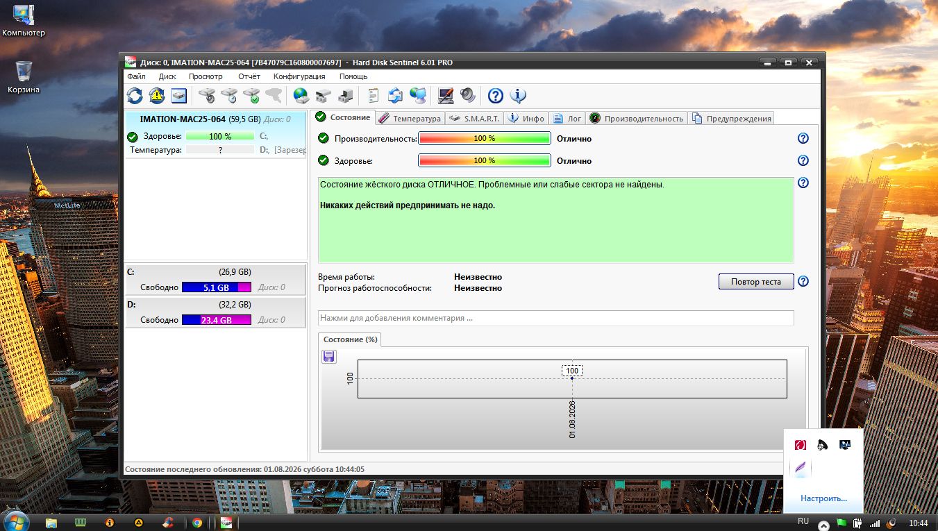The height and width of the screenshot is (531, 938).
Task: Select IMATION-MAC25-064 disk in left panel
Action: 215,134
